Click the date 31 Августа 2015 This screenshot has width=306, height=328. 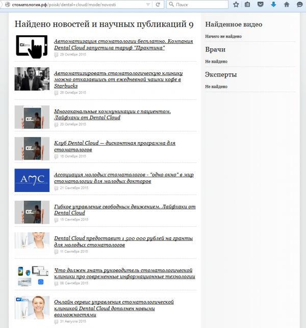tap(73, 321)
